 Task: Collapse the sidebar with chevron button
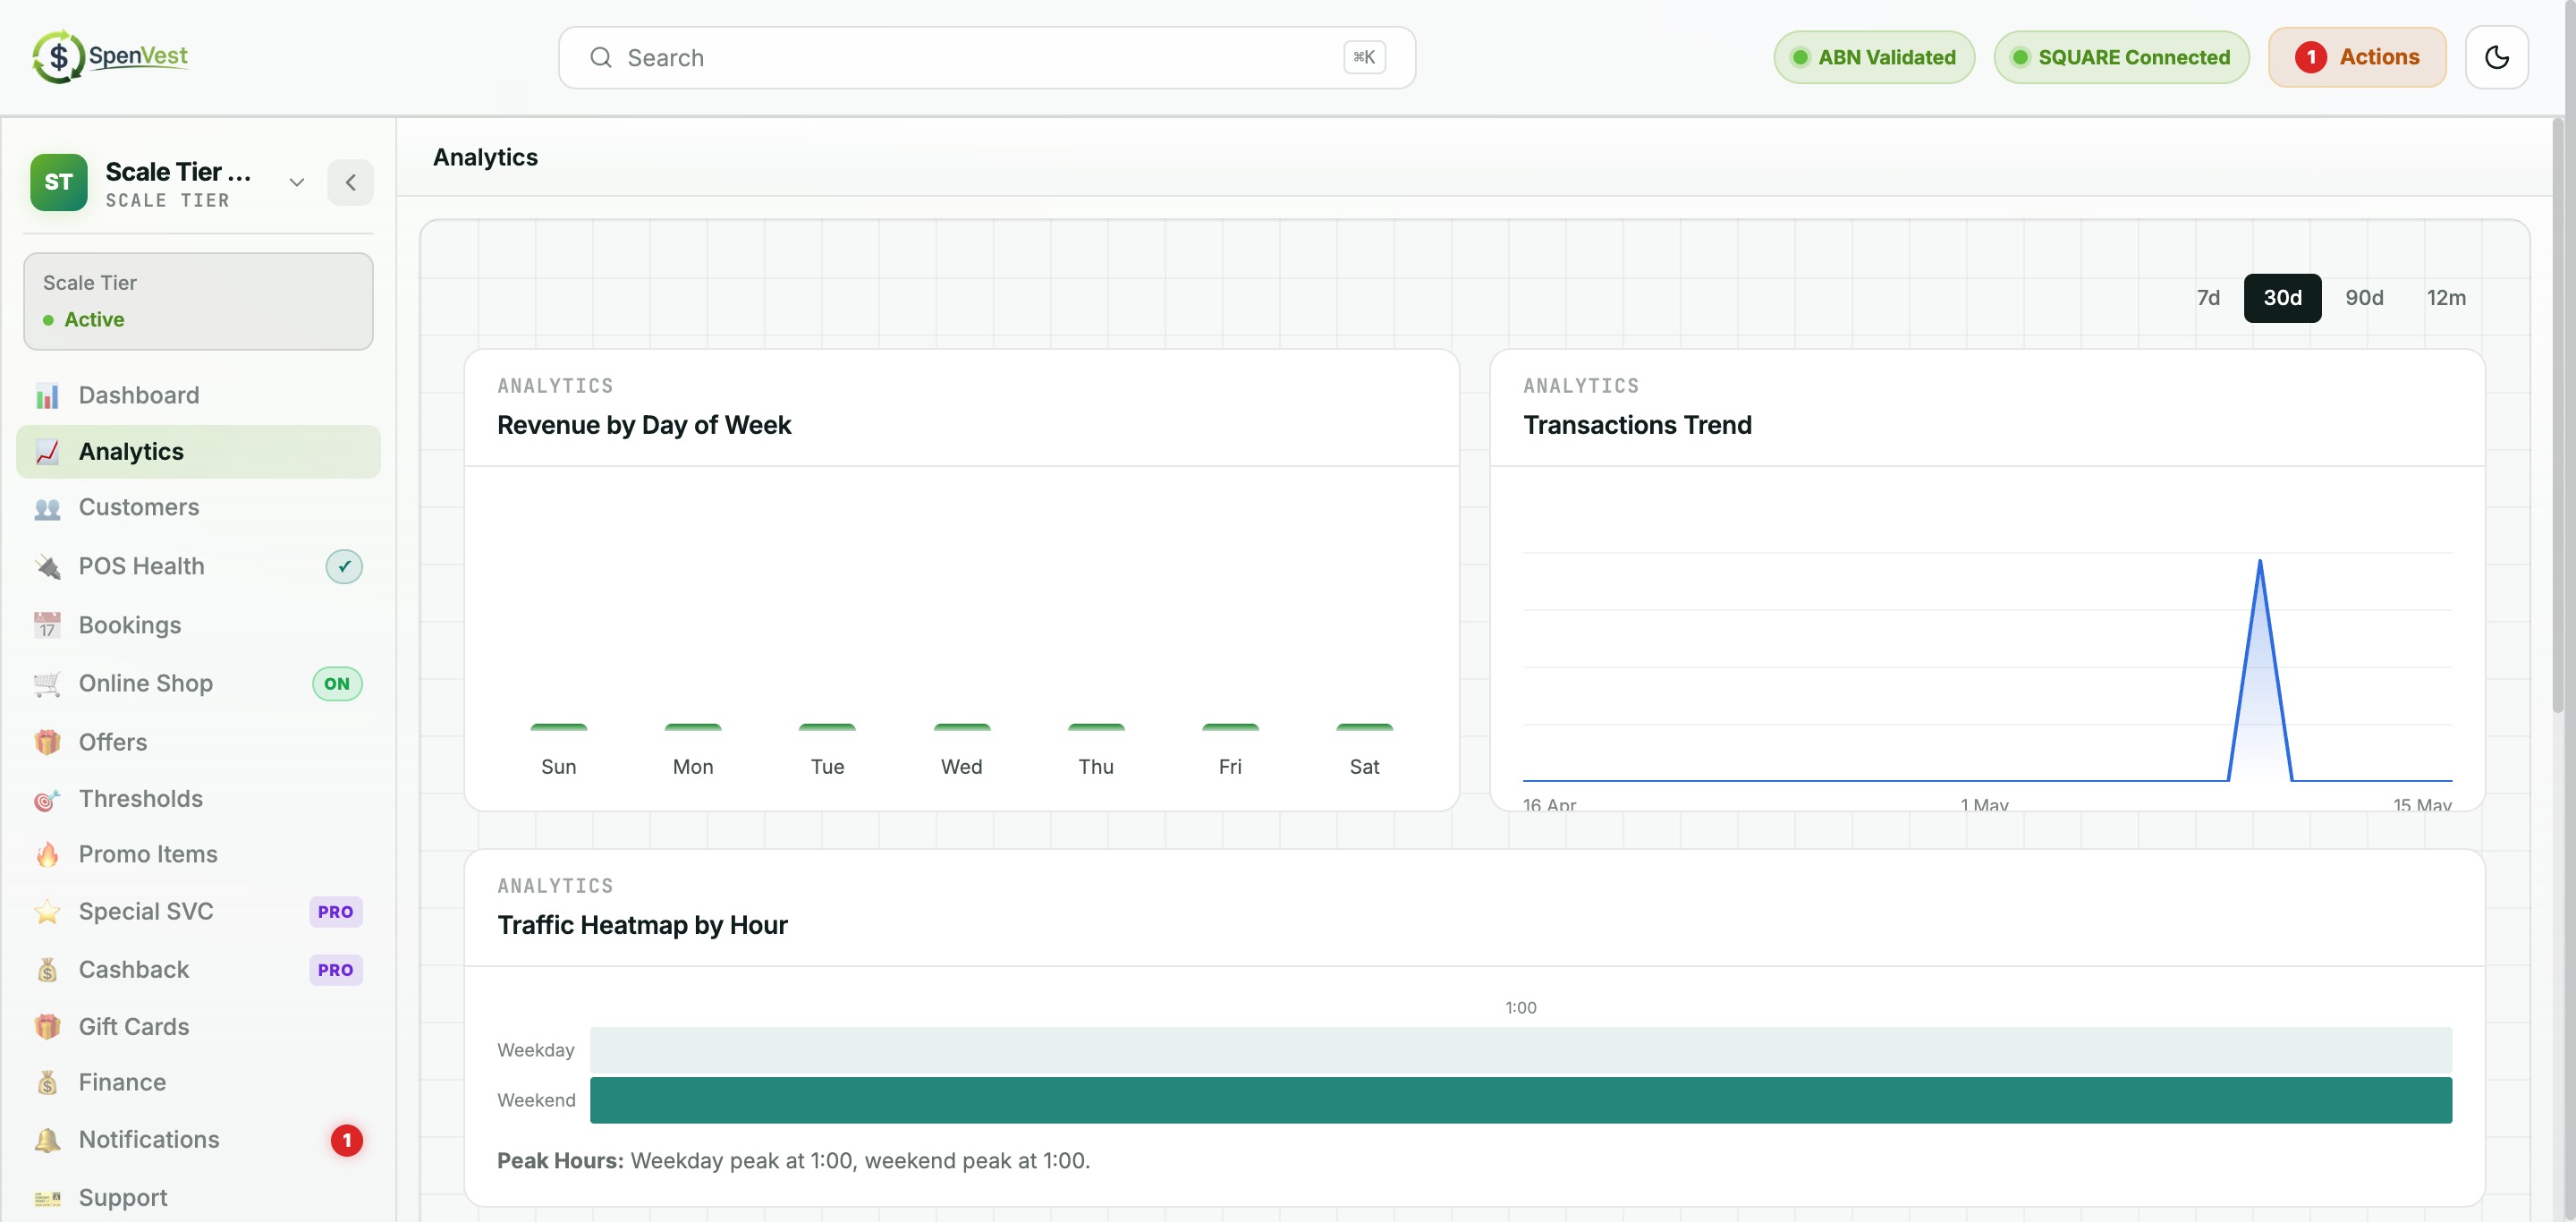coord(350,182)
